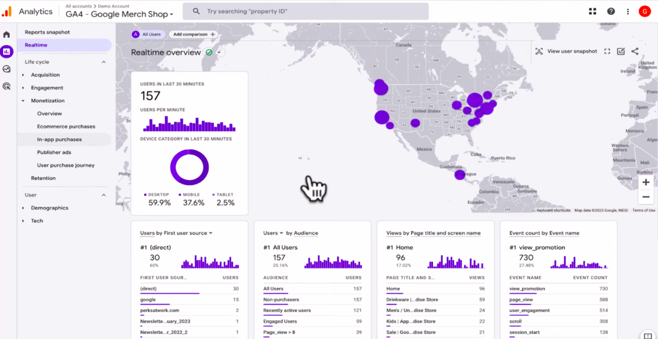Click the property ID search bar
The width and height of the screenshot is (658, 339).
pyautogui.click(x=306, y=11)
